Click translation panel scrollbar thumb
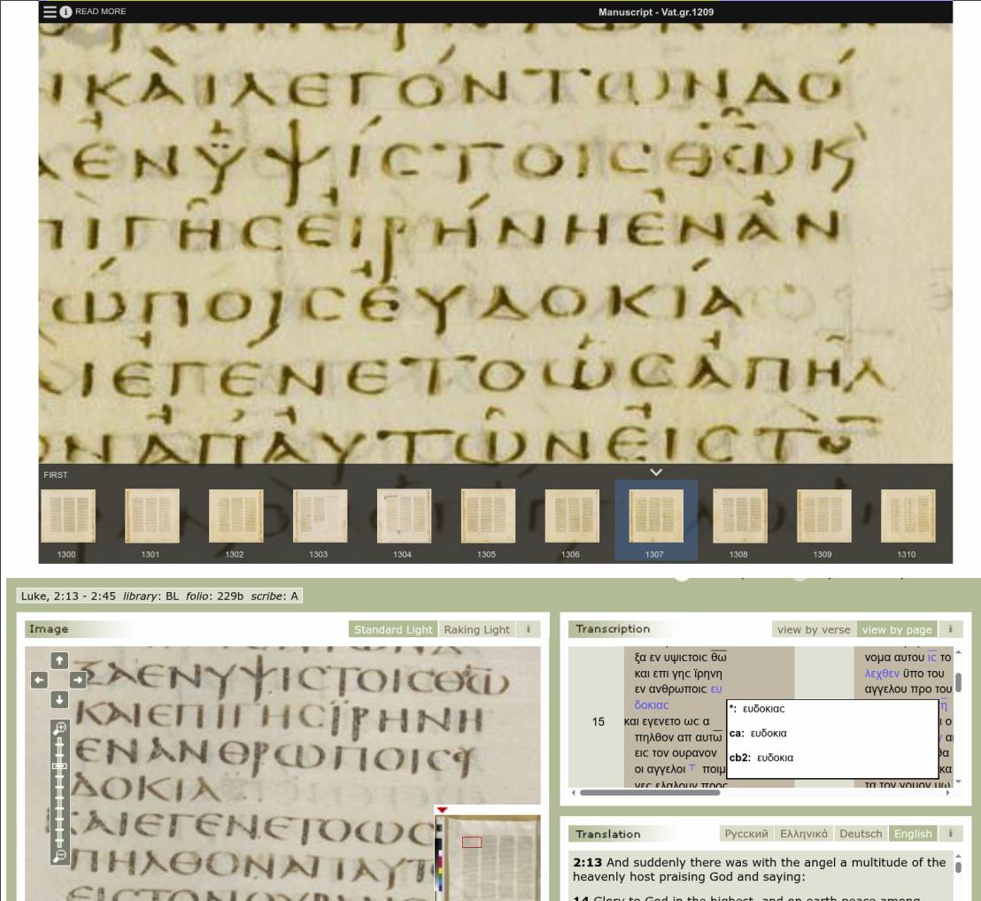 (x=958, y=867)
